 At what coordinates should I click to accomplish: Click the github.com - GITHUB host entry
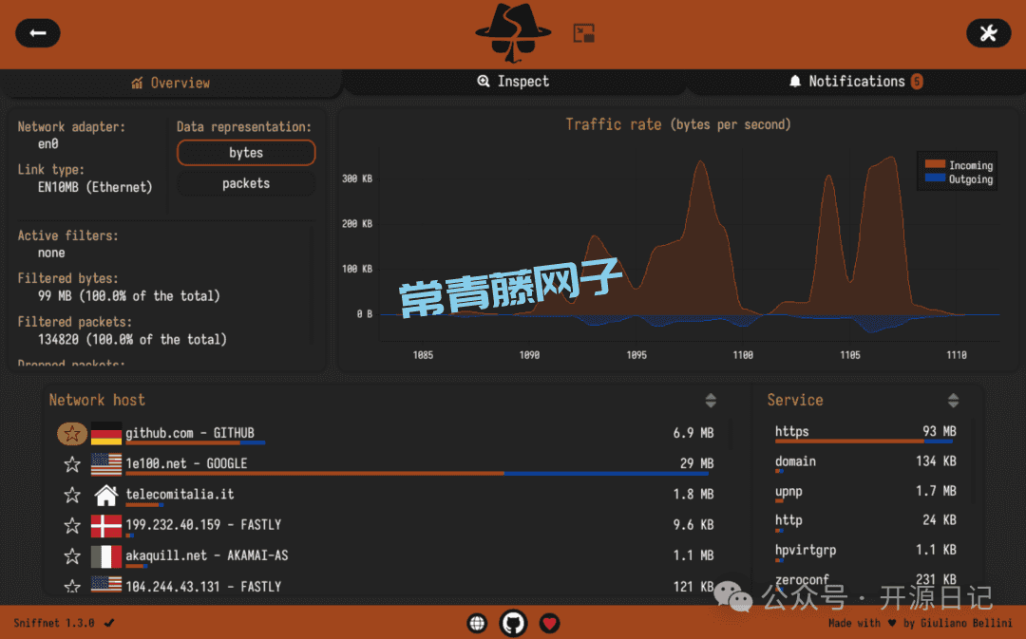190,433
